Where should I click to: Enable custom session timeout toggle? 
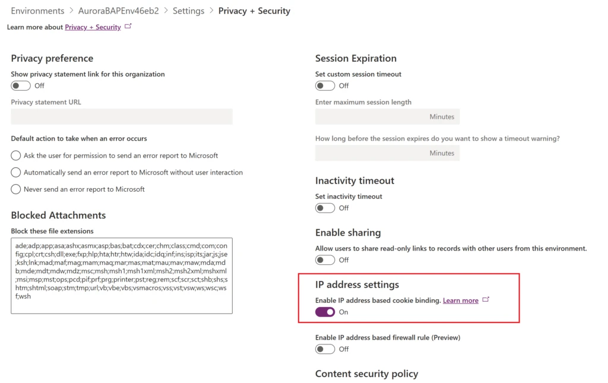(325, 86)
